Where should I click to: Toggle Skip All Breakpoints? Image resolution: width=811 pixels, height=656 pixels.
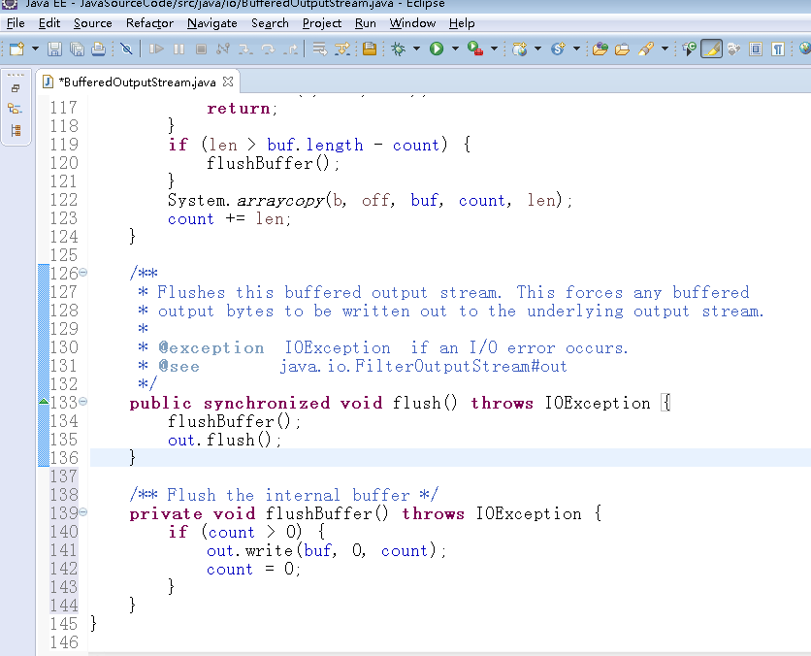[126, 49]
